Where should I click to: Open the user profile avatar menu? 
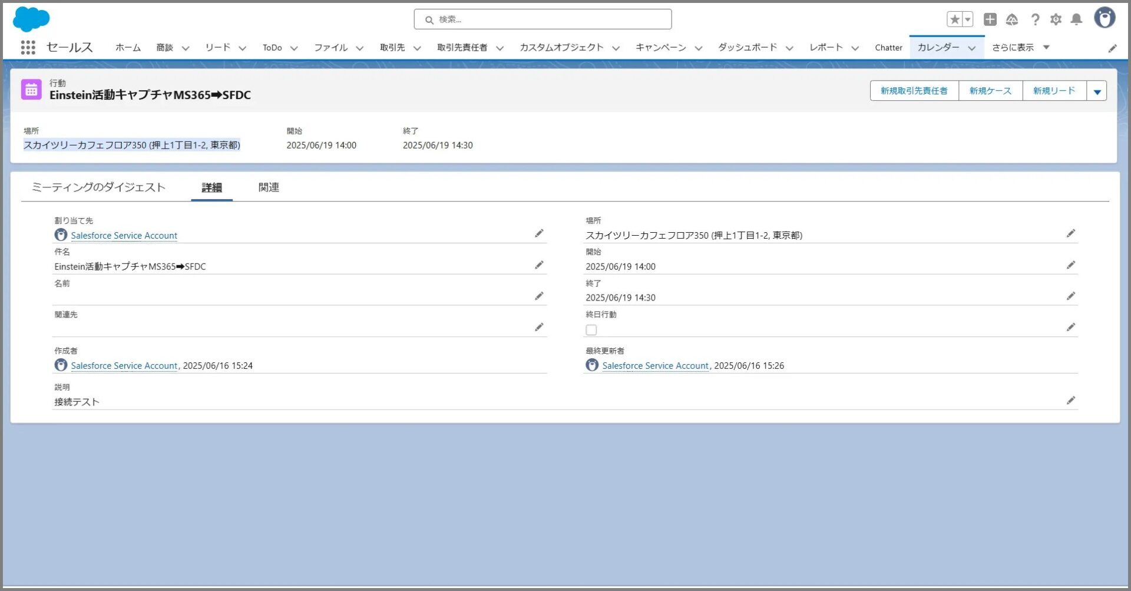pos(1104,18)
